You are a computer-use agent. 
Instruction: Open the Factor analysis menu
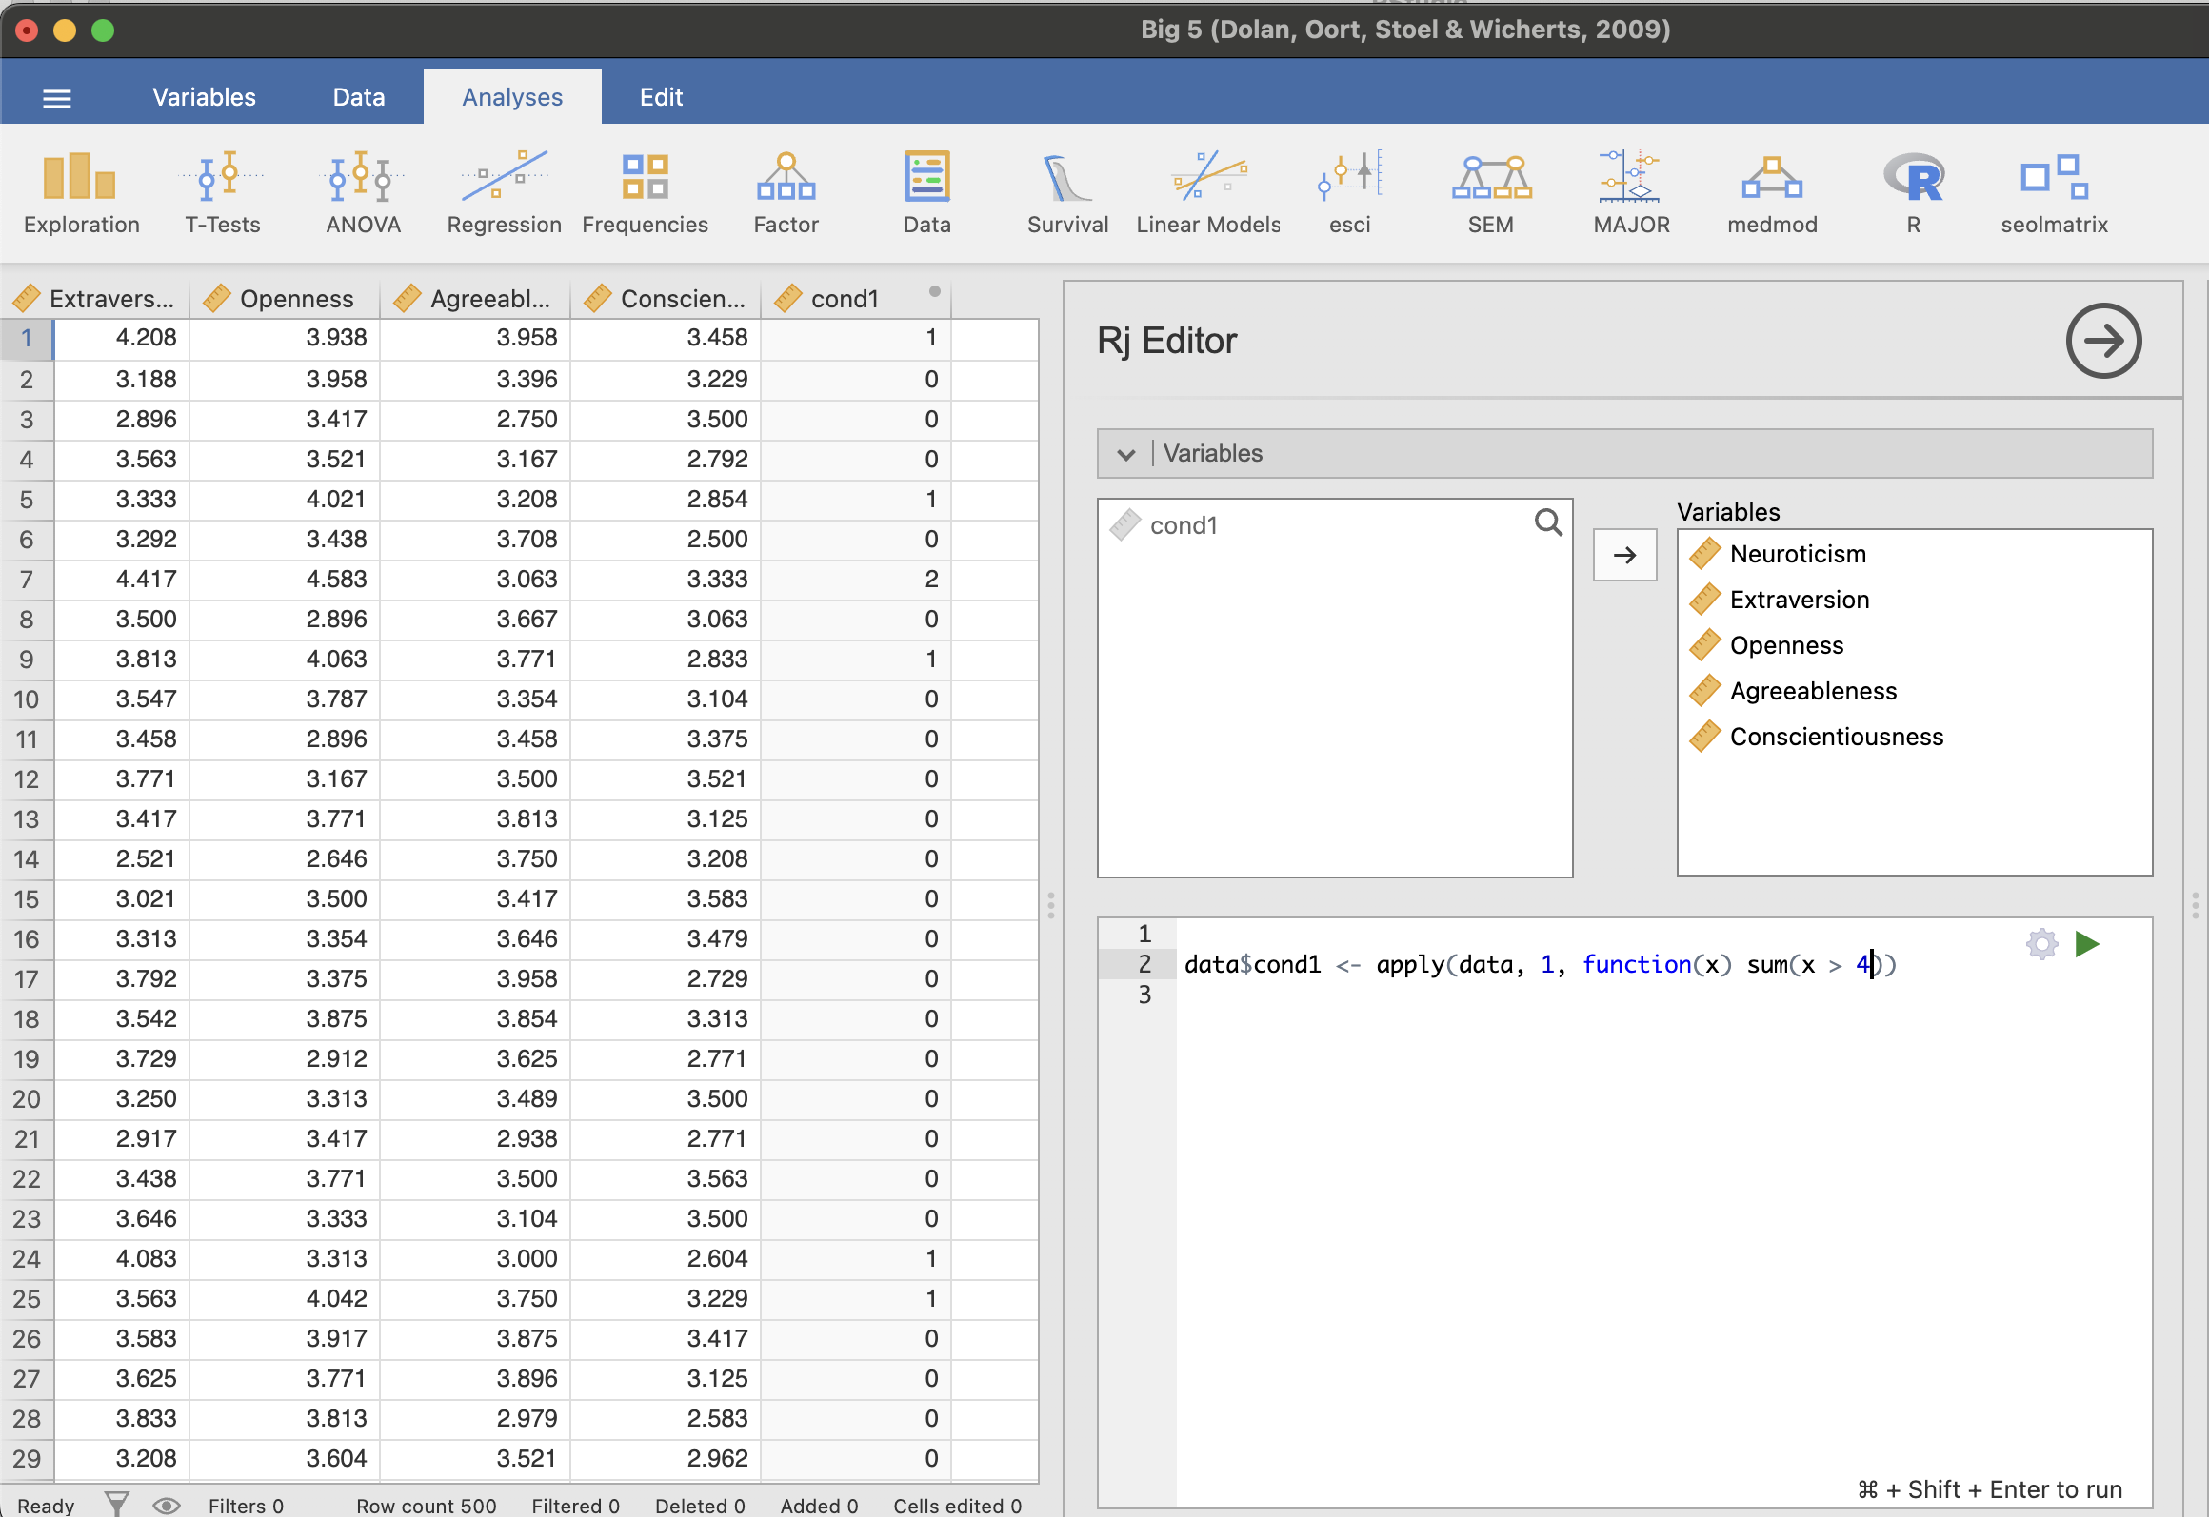pos(786,192)
